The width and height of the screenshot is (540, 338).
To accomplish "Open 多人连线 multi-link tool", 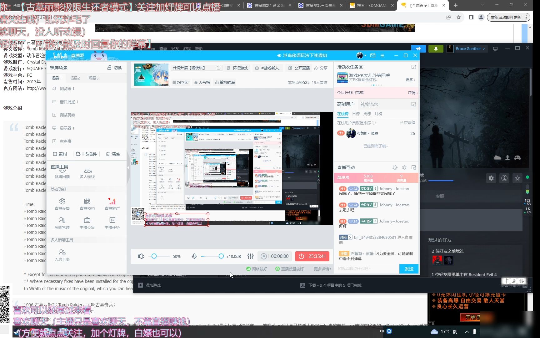I will pos(87,174).
